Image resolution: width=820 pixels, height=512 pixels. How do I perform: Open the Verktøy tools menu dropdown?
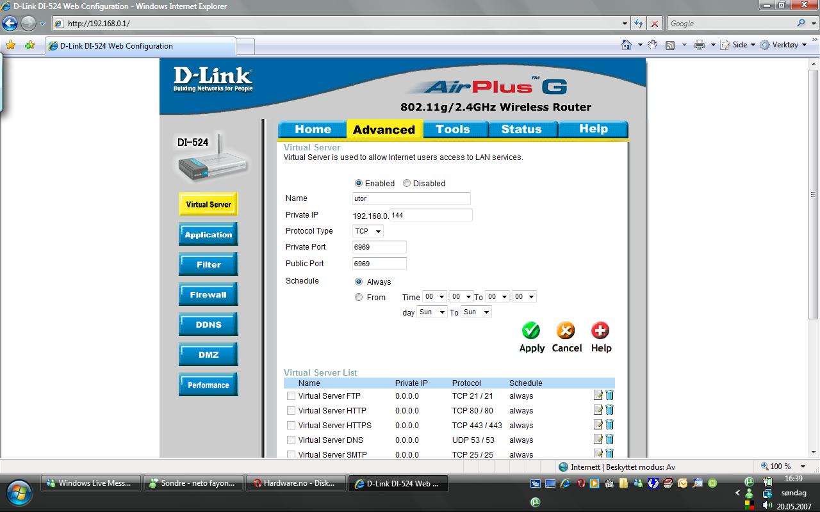tap(783, 45)
